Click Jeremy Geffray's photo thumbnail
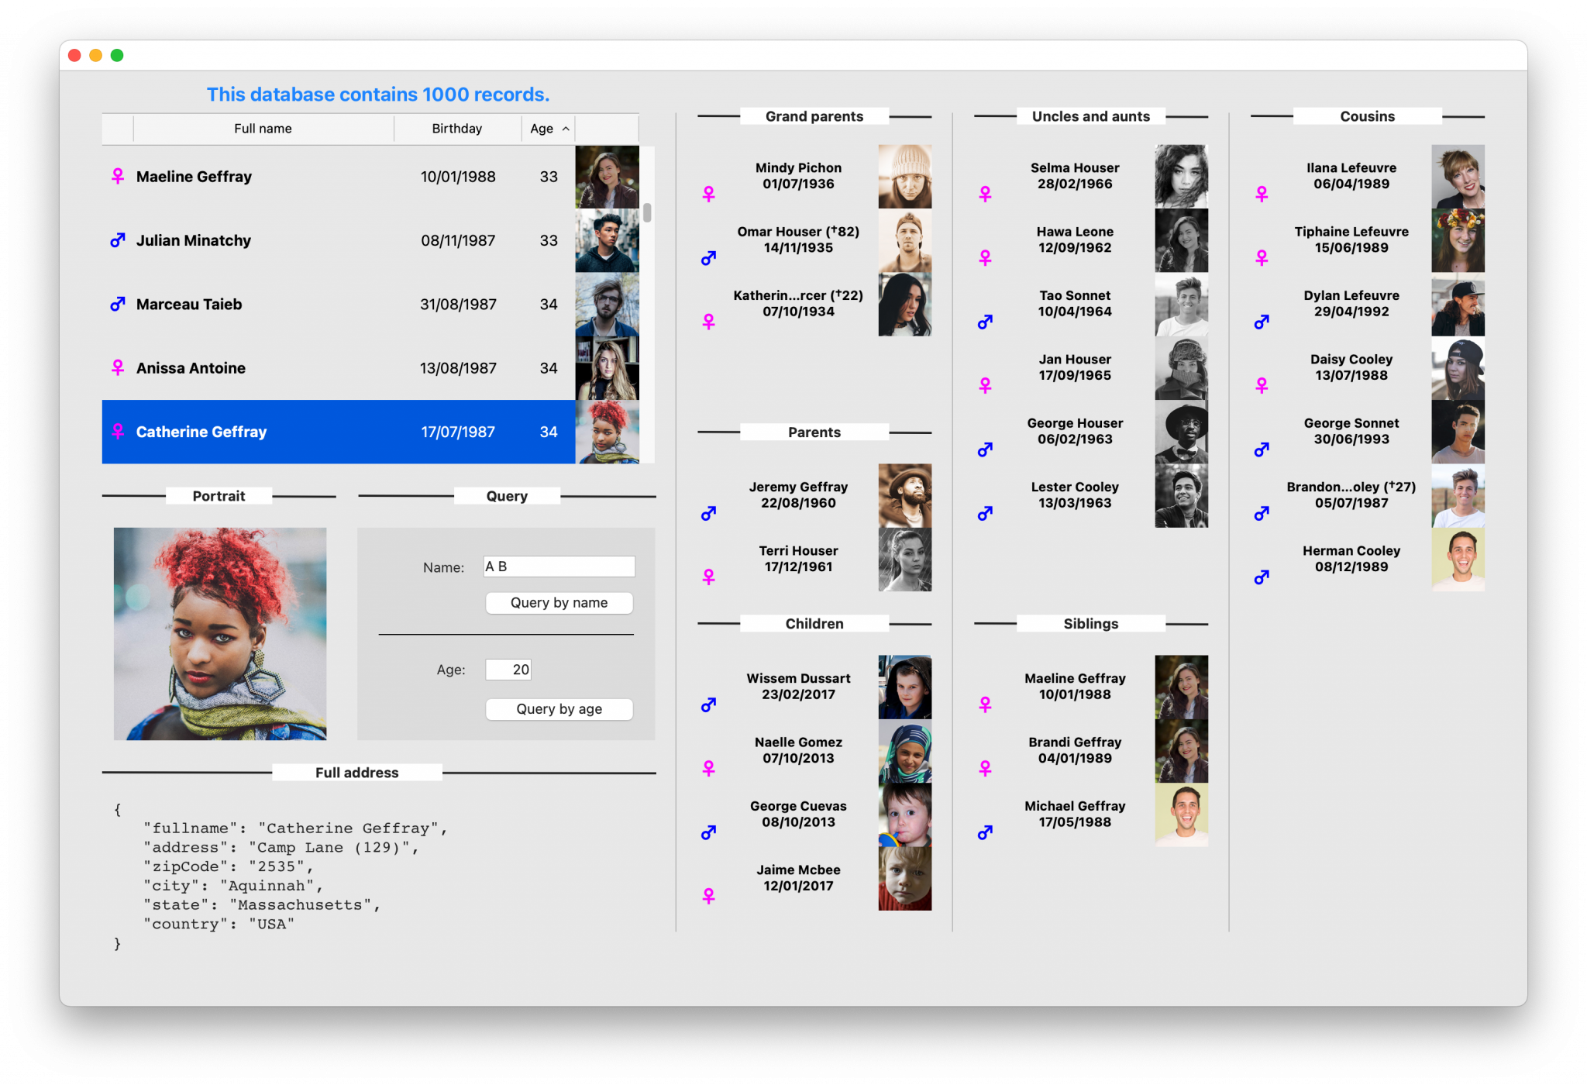The width and height of the screenshot is (1587, 1085). (x=905, y=496)
